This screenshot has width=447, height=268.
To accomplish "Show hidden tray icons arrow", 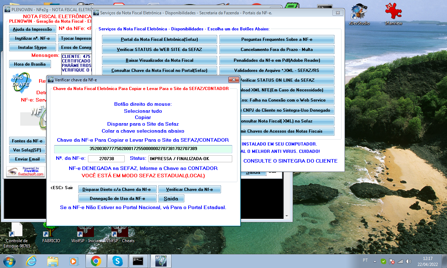I will pos(375,261).
